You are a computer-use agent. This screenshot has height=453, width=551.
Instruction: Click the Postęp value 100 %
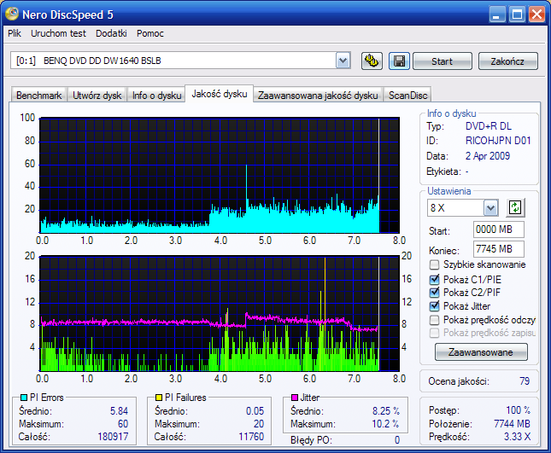pyautogui.click(x=518, y=410)
